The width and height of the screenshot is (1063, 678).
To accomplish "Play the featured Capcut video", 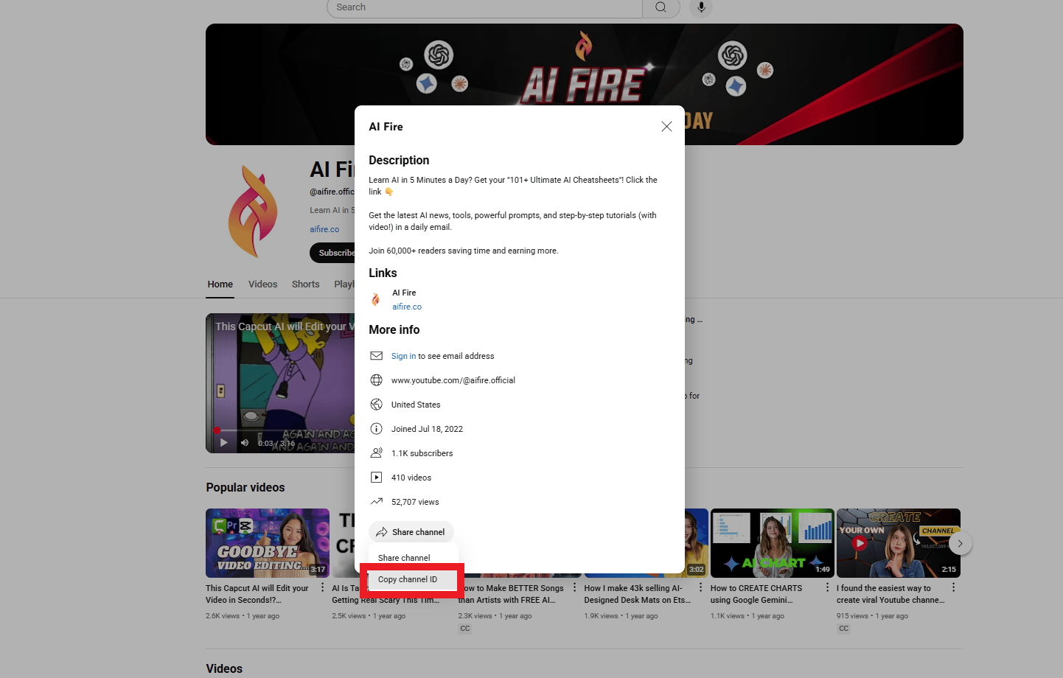I will tap(224, 443).
